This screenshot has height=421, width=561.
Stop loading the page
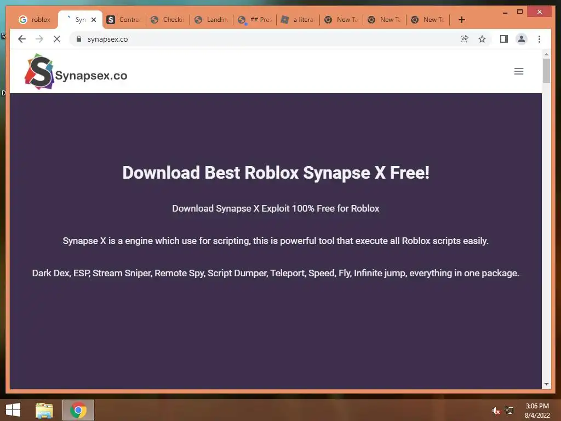(57, 39)
